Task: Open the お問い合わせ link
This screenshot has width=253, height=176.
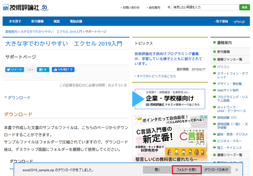Action: 131,7
